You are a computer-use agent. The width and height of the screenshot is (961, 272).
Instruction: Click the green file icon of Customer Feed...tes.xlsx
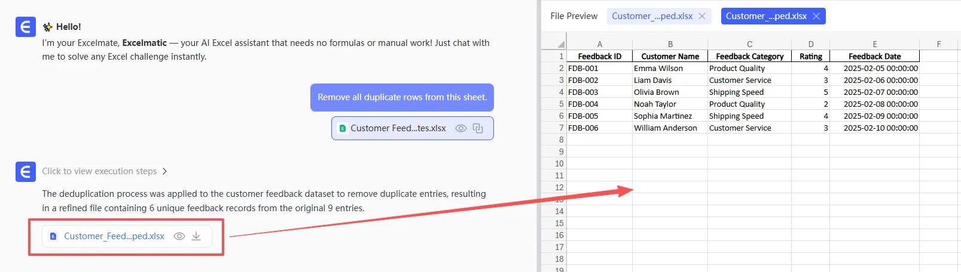(343, 128)
